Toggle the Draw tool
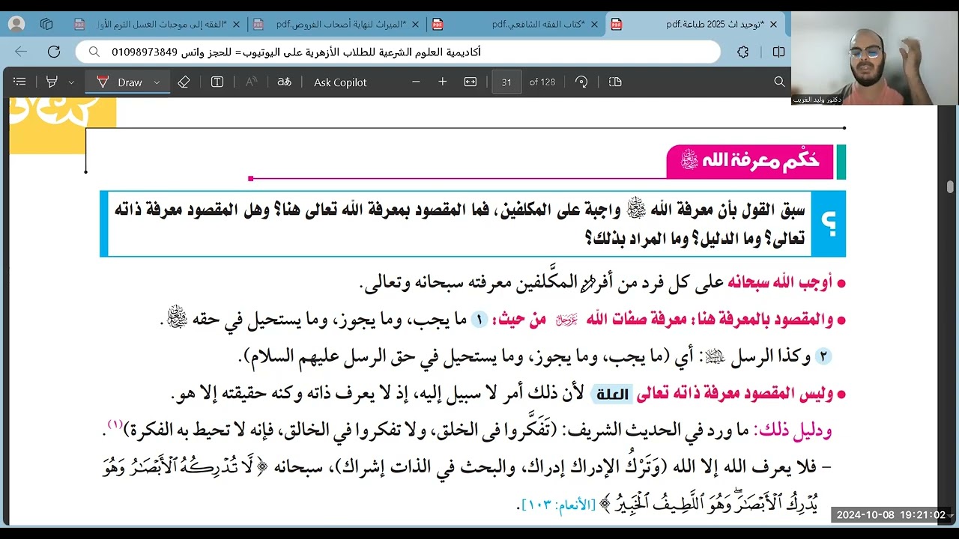 120,82
